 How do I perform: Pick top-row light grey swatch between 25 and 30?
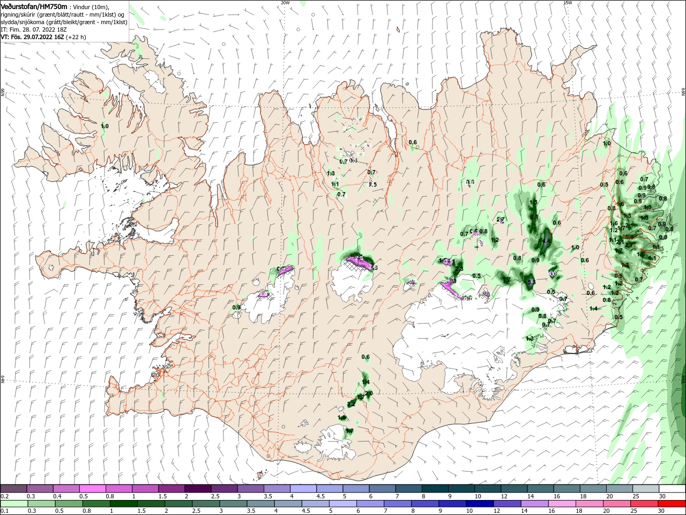click(645, 489)
